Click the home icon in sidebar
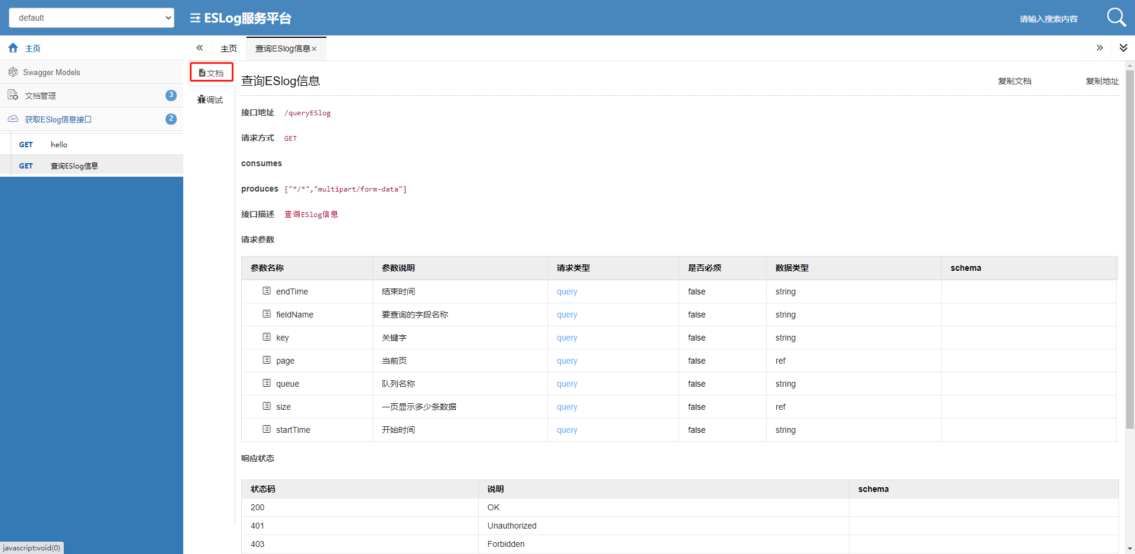The image size is (1135, 554). coord(13,48)
